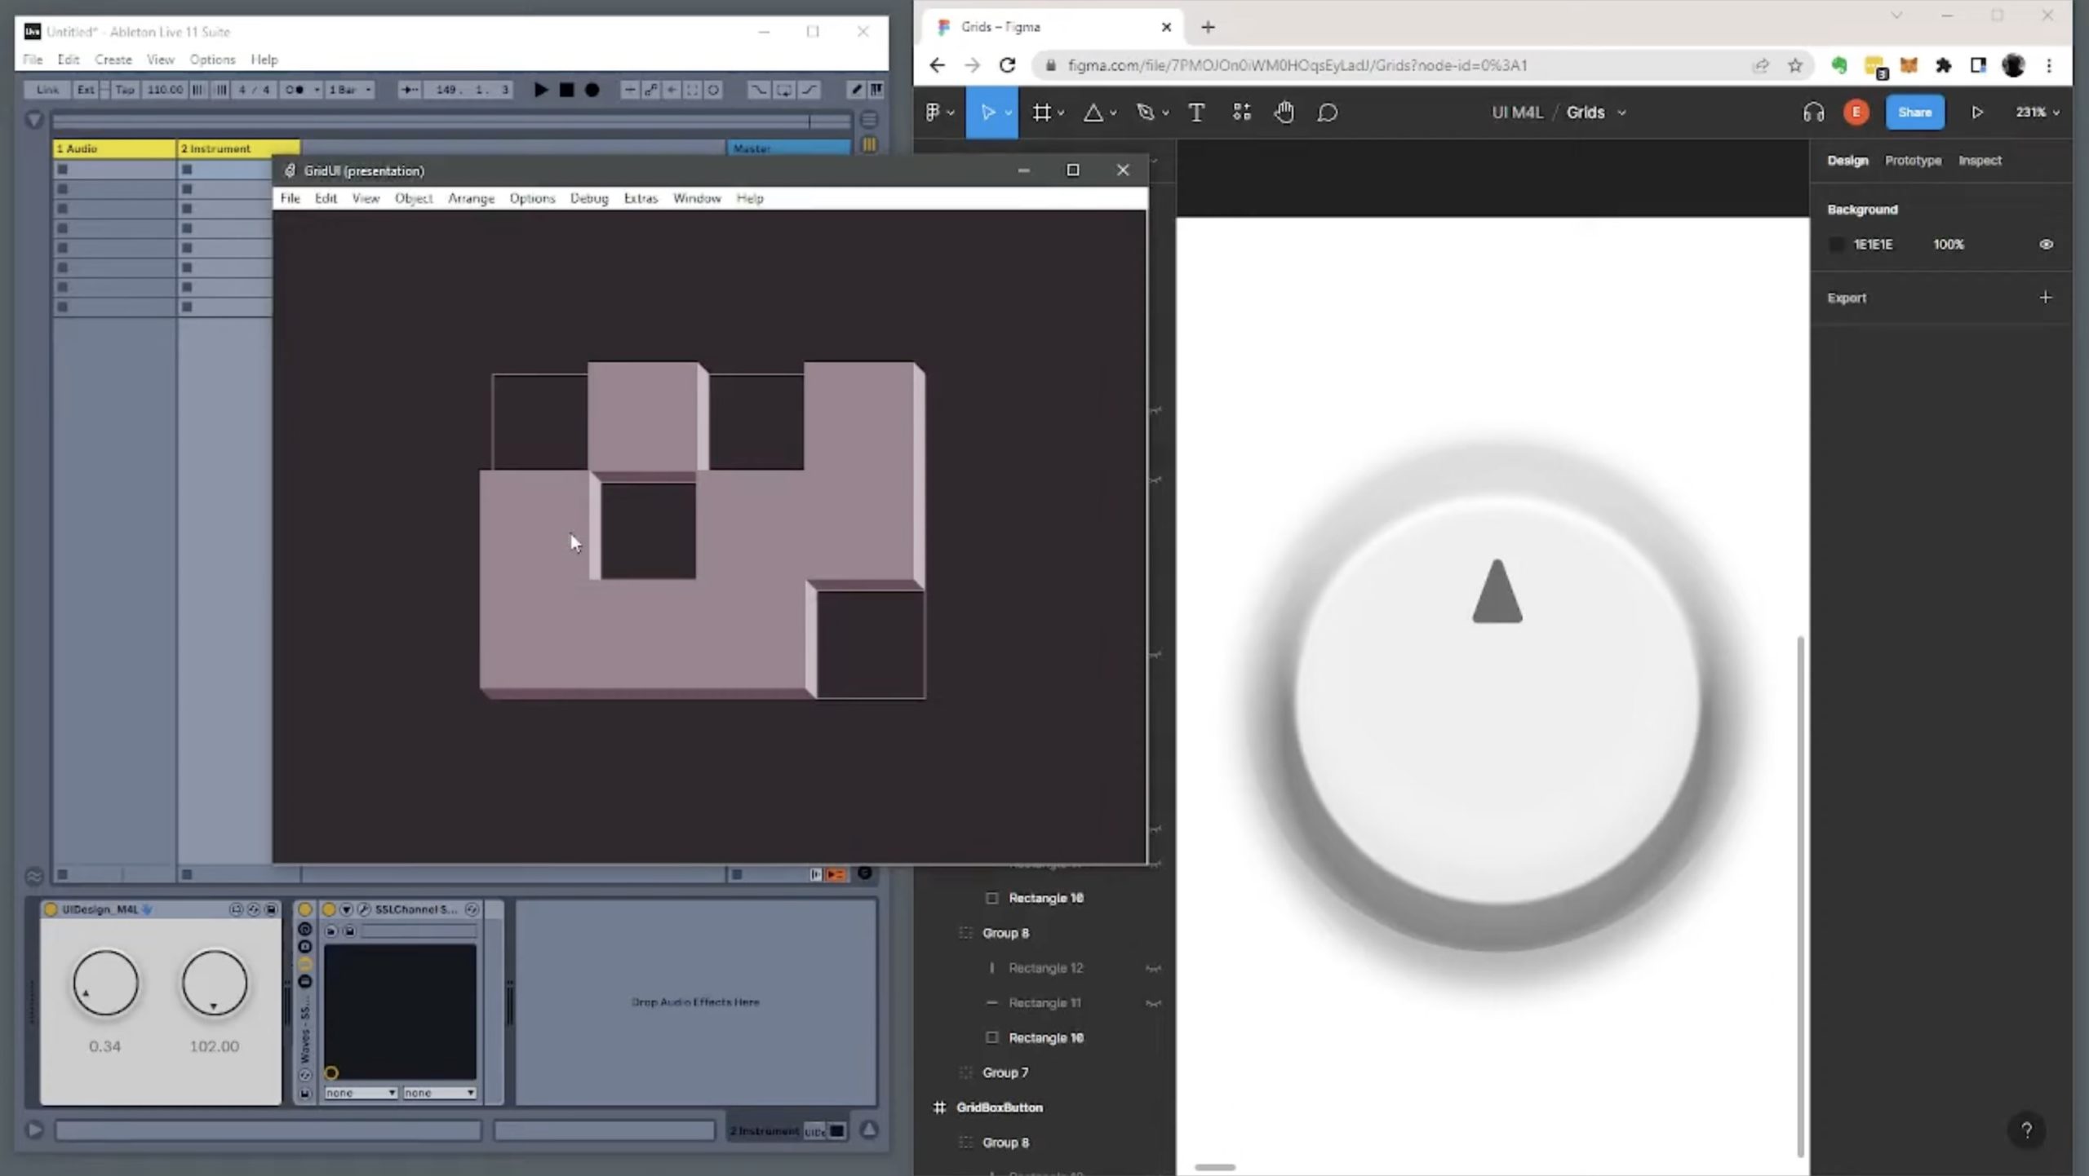
Task: Select the Text tool in Figma toolbar
Action: coord(1195,112)
